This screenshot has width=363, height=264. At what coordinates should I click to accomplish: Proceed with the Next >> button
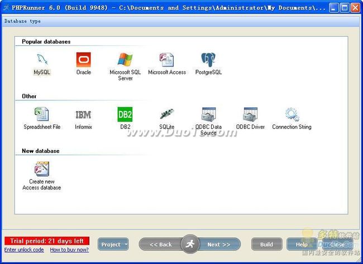[x=219, y=244]
